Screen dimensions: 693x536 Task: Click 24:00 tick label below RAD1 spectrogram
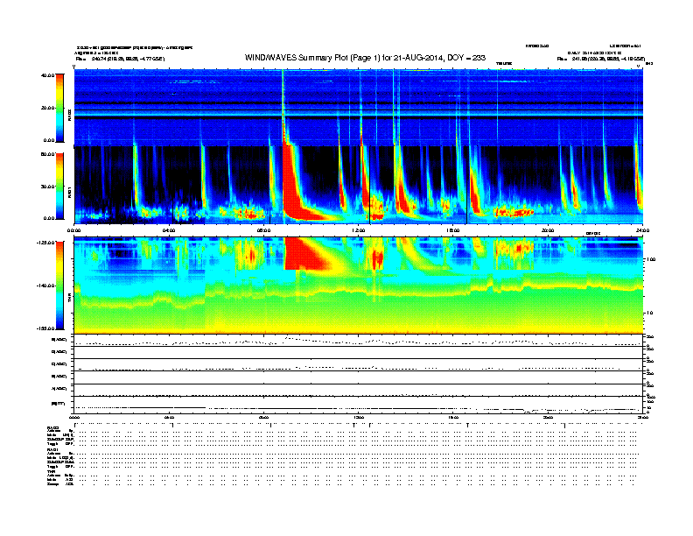642,230
